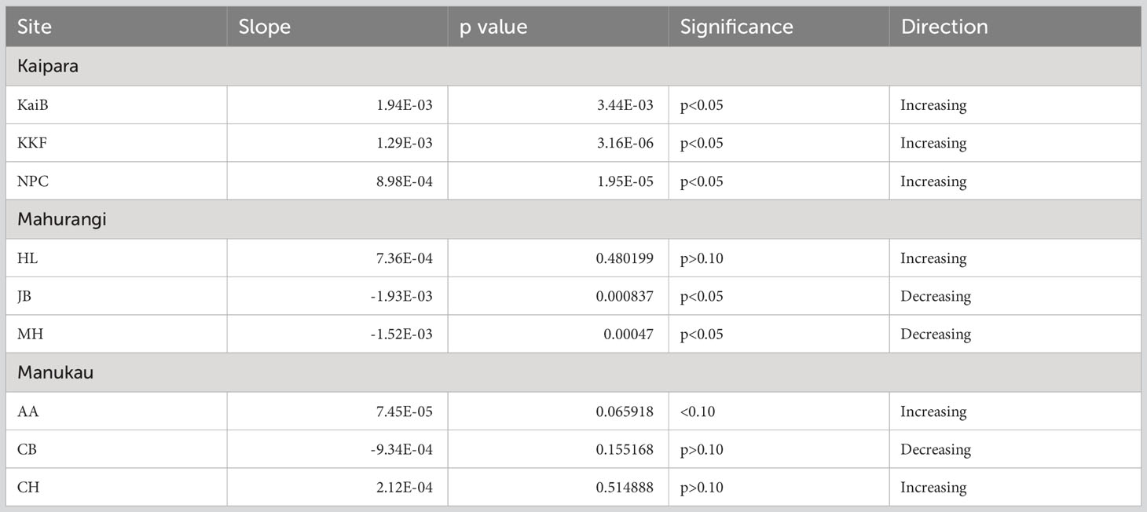Select the Mahurangi group row
The width and height of the screenshot is (1147, 512).
[x=573, y=220]
